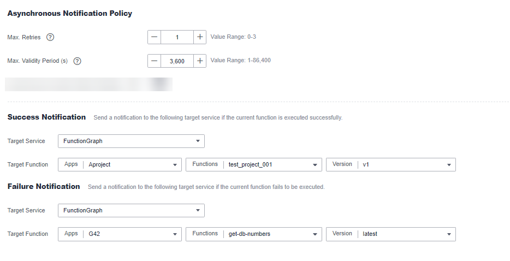
Task: Click the arrow of the v1 Version dropdown
Action: tap(449, 165)
